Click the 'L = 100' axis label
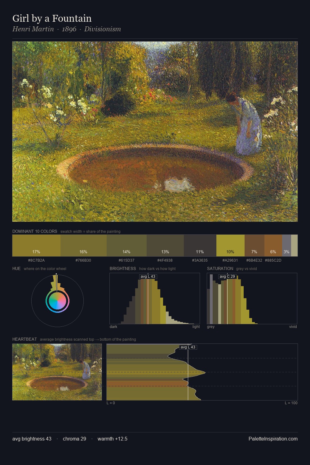This screenshot has height=465, width=310. click(x=291, y=403)
